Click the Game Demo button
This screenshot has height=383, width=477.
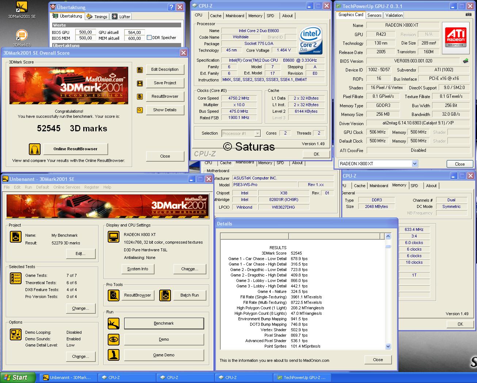point(164,355)
